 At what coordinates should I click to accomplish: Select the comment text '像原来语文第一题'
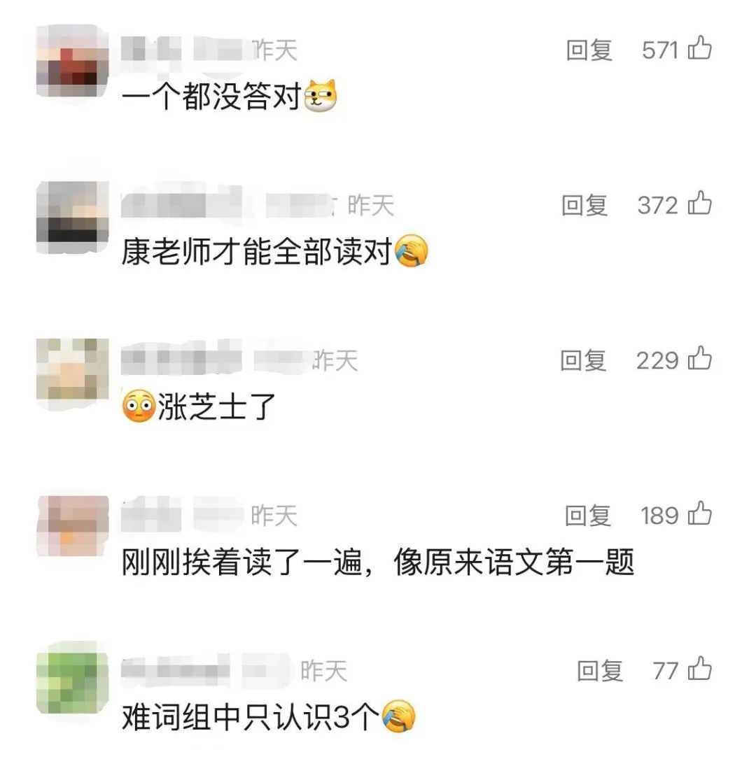click(x=514, y=562)
